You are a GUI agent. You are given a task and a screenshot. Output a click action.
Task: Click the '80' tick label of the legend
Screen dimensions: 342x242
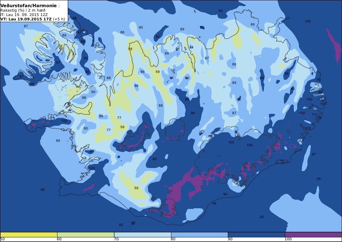tap(173, 239)
